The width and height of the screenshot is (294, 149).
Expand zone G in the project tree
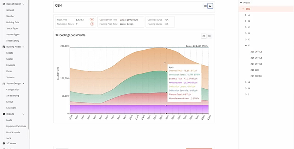(x=246, y=82)
